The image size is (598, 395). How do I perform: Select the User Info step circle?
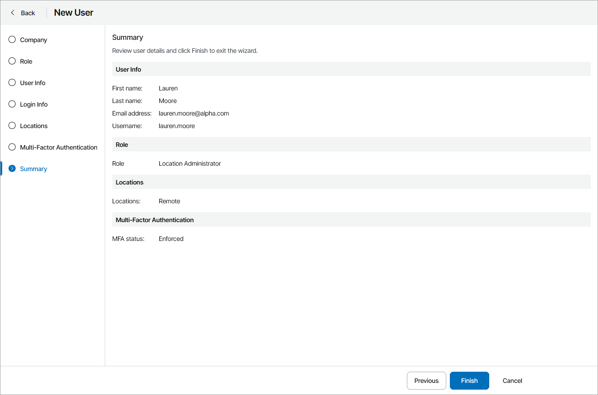click(x=12, y=82)
